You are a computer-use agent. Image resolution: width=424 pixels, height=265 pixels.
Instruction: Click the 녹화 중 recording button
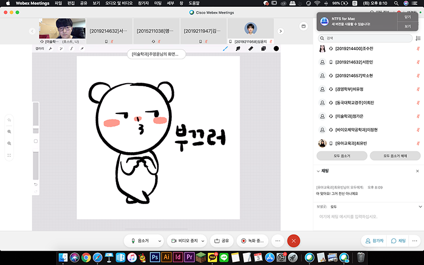point(252,241)
